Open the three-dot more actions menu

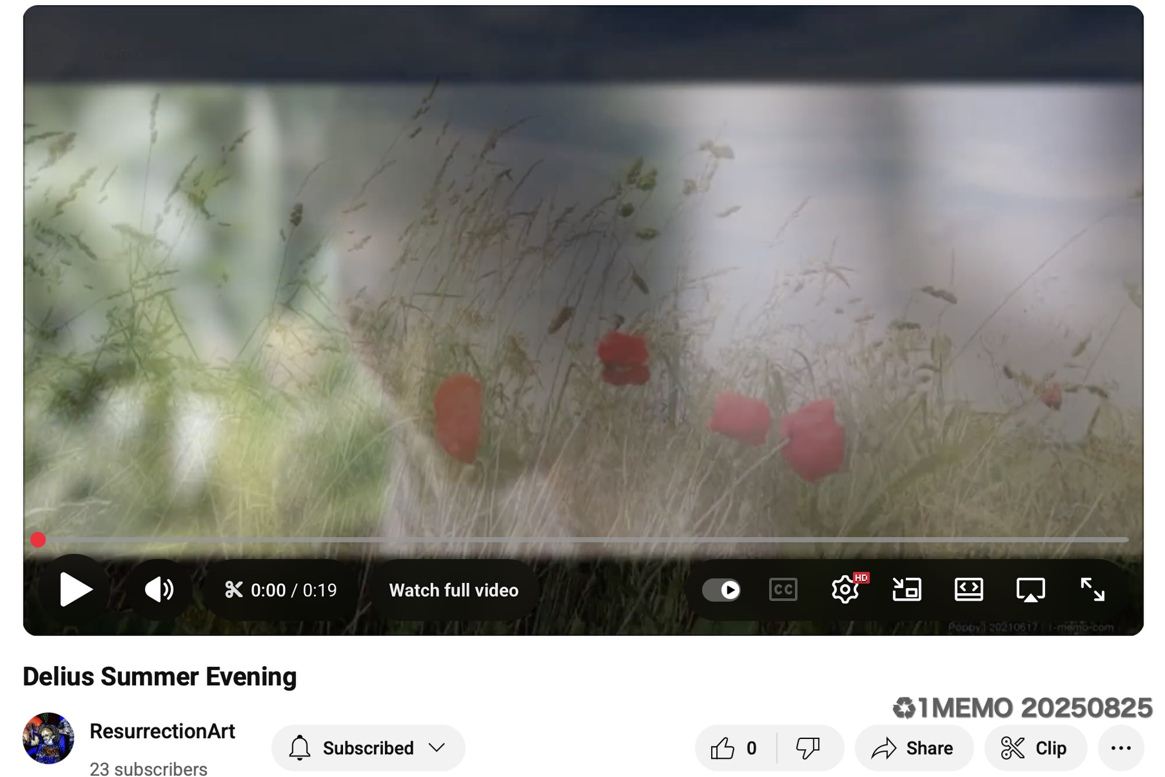(1120, 748)
